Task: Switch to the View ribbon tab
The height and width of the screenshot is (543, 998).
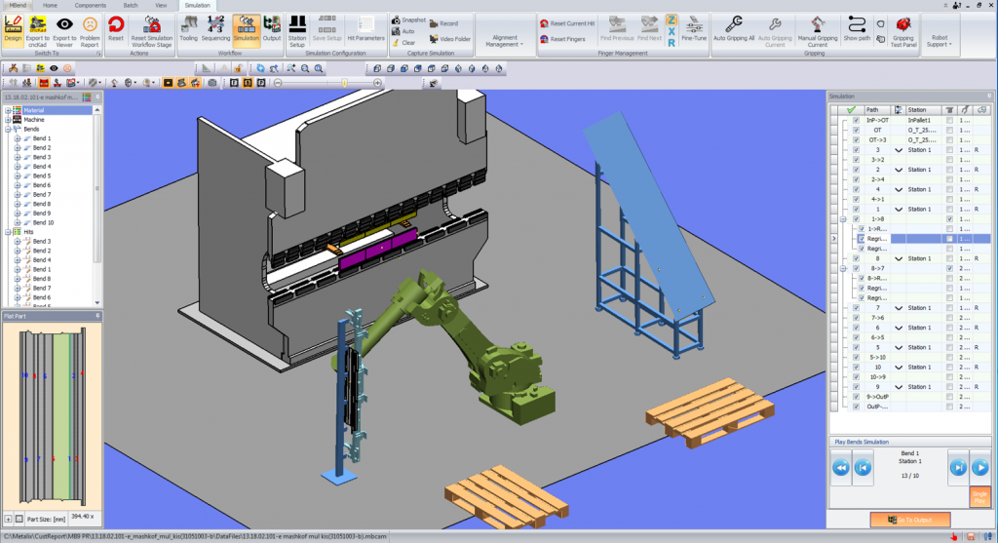Action: (x=161, y=5)
